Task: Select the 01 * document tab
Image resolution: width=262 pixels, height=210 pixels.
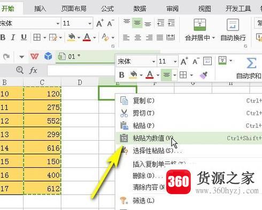Action: point(85,57)
